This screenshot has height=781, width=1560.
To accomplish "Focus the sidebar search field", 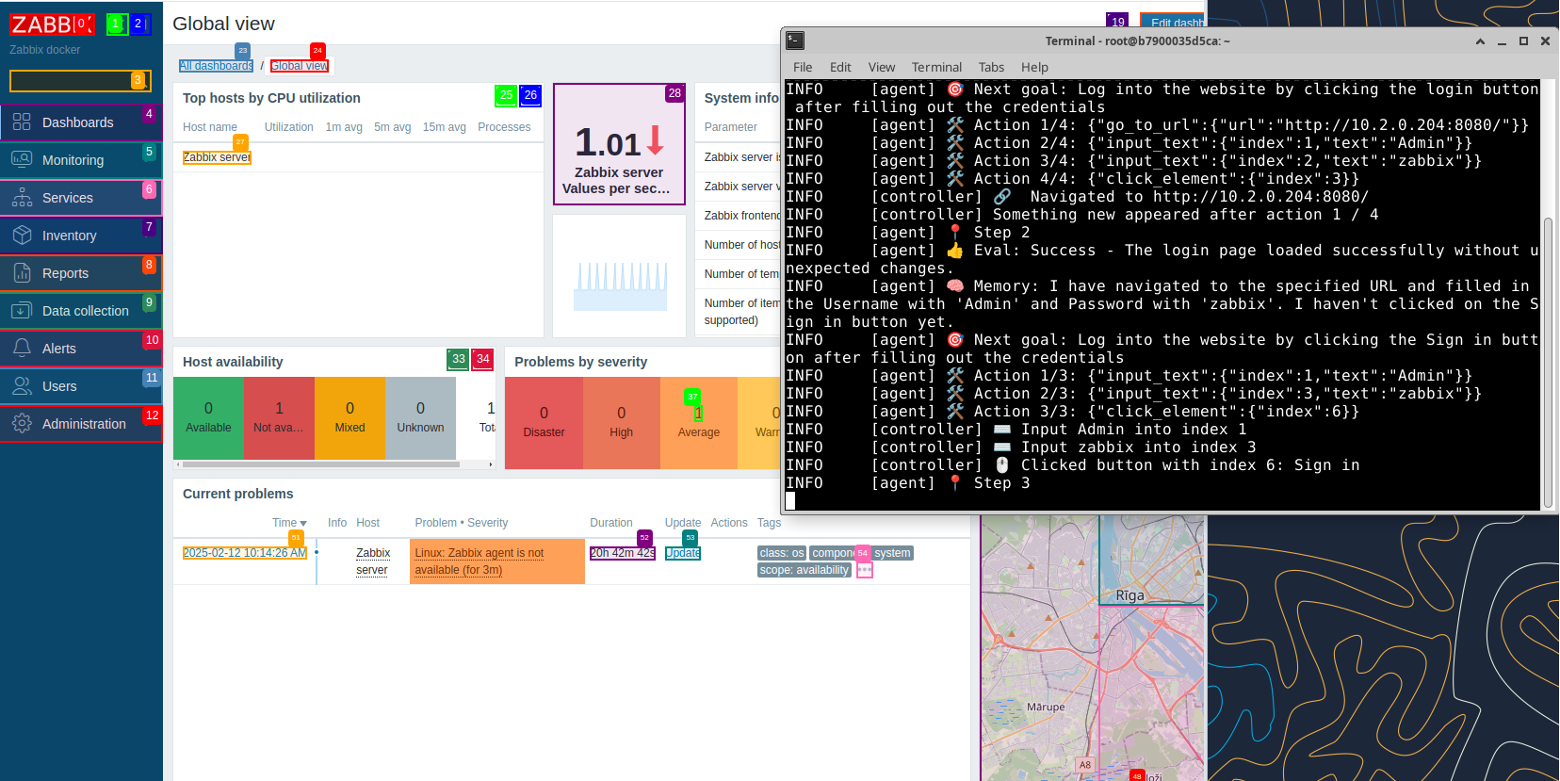I will click(80, 81).
